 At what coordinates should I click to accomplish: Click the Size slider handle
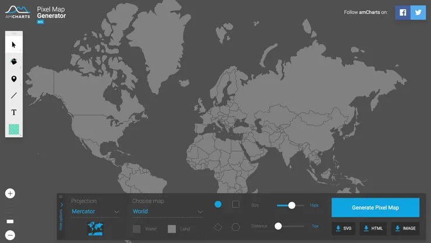coord(292,205)
